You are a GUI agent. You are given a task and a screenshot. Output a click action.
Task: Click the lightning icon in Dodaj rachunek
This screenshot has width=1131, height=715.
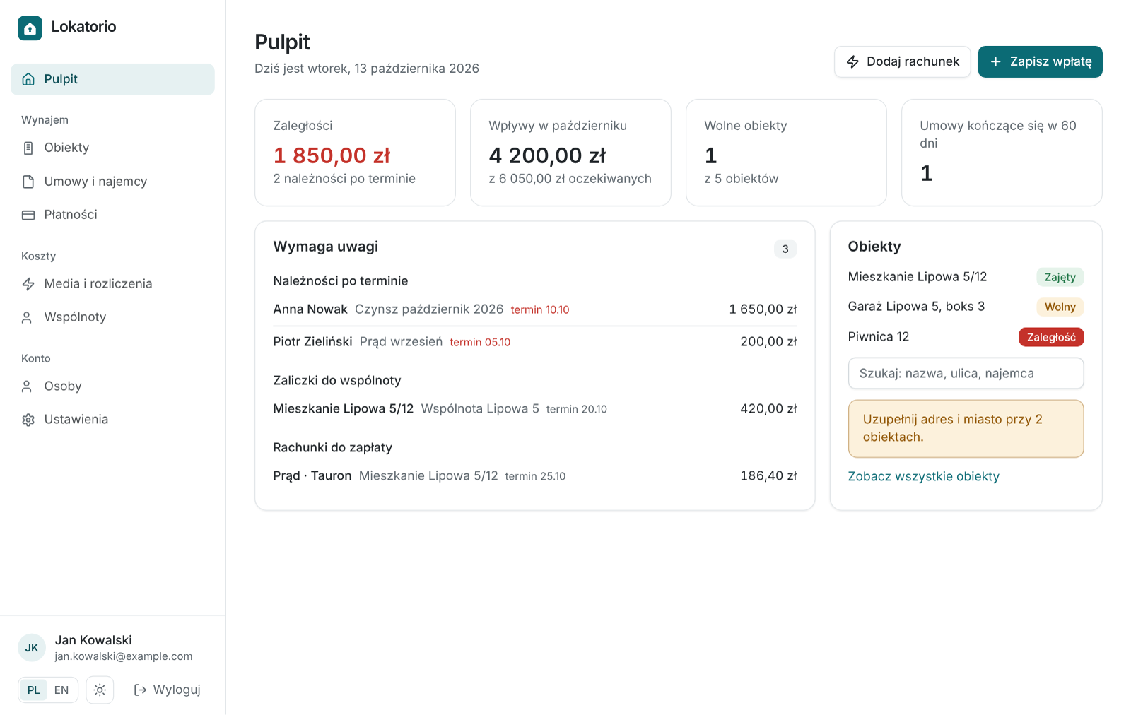click(852, 61)
